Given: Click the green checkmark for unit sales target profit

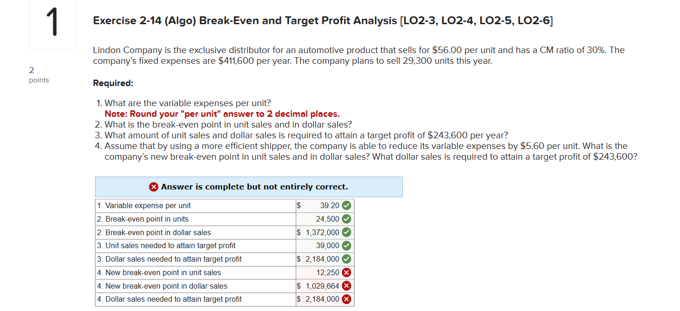Looking at the screenshot, I should (x=347, y=245).
